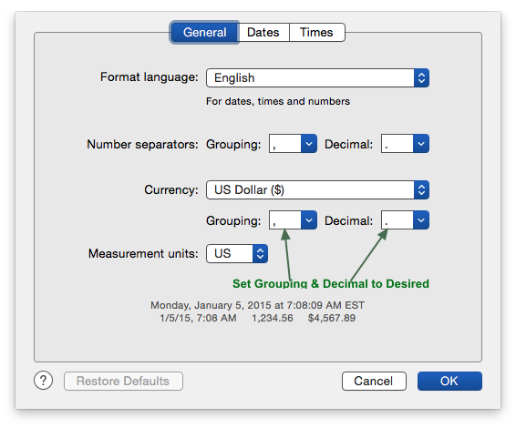Screen dimensions: 516x428
Task: Open the US Dollar ($) currency dropdown
Action: coord(317,190)
